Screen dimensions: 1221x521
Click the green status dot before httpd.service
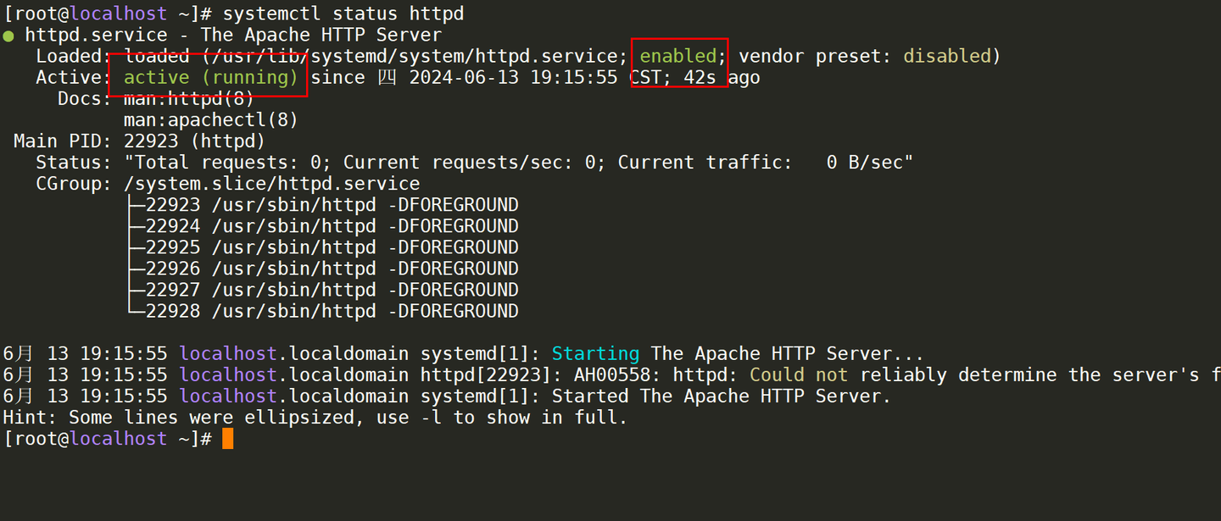tap(8, 36)
